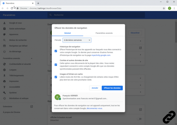This screenshot has width=177, height=125.
Task: Bookmark this page with the star icon
Action: [164, 8]
